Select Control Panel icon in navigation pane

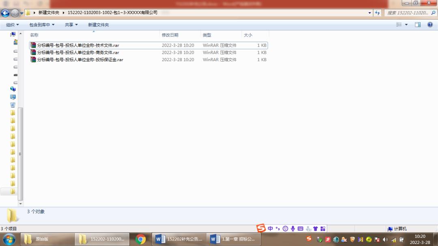(x=13, y=97)
